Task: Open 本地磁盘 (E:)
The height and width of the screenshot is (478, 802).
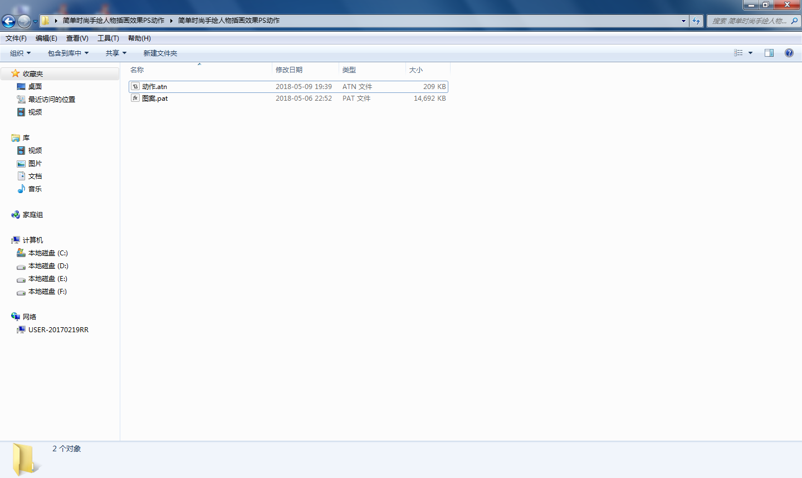Action: click(48, 278)
